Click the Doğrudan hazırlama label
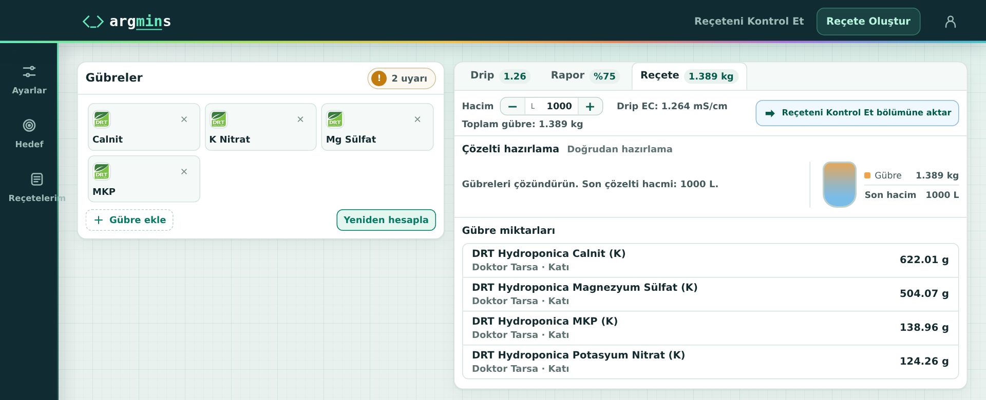The height and width of the screenshot is (400, 986). (x=619, y=149)
